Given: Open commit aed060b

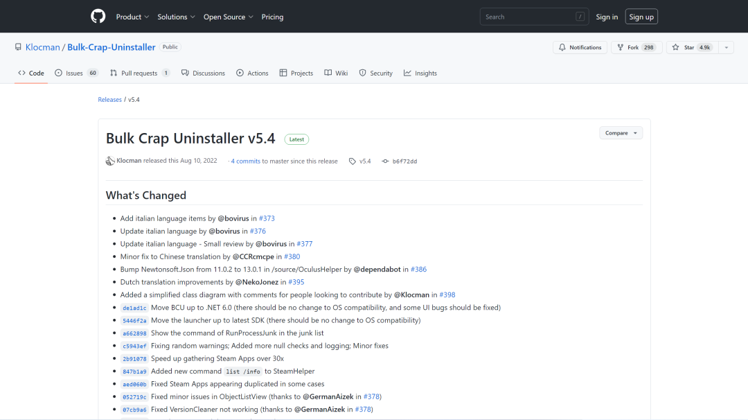Looking at the screenshot, I should coord(134,384).
